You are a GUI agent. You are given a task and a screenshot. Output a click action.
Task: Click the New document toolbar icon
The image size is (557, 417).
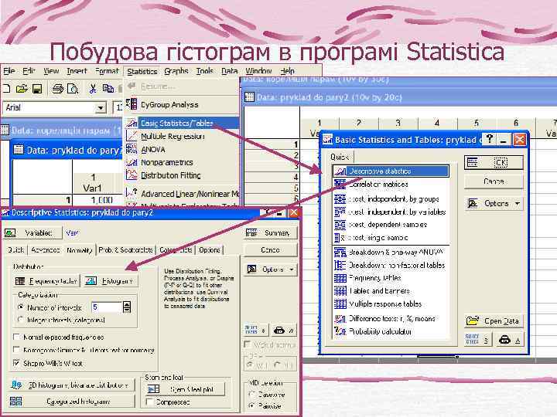[x=5, y=88]
